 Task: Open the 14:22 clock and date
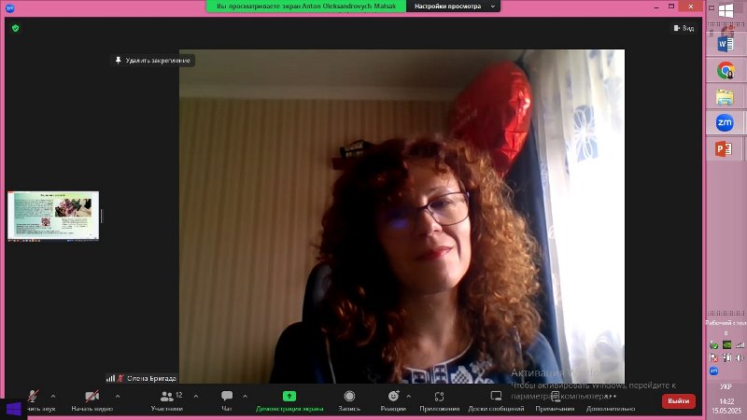pyautogui.click(x=726, y=406)
